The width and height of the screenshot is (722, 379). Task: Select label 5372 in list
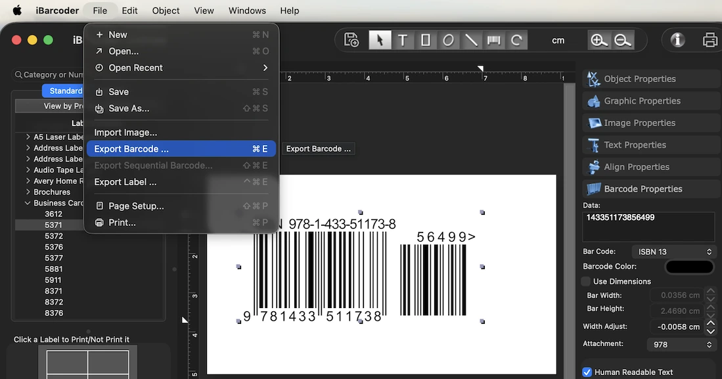click(x=54, y=236)
